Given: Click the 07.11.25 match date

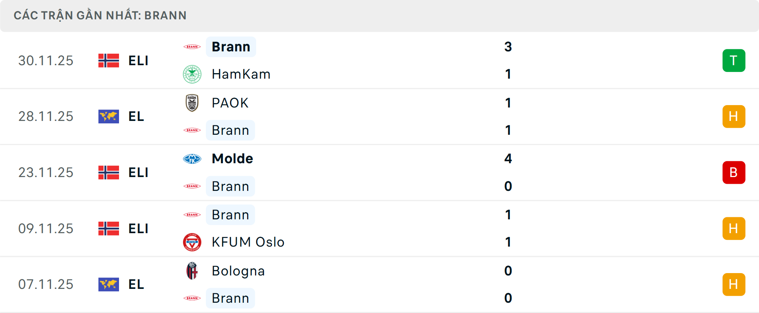Looking at the screenshot, I should (46, 285).
